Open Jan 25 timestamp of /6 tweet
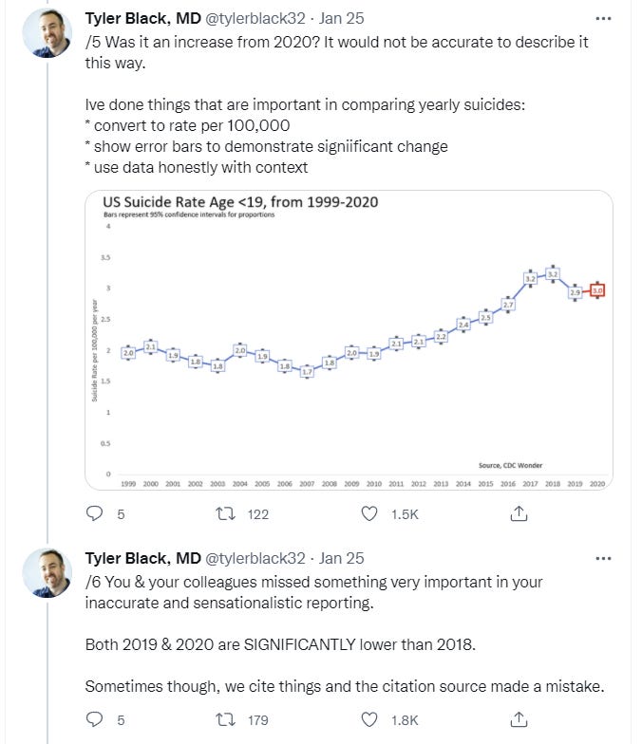 click(x=340, y=558)
